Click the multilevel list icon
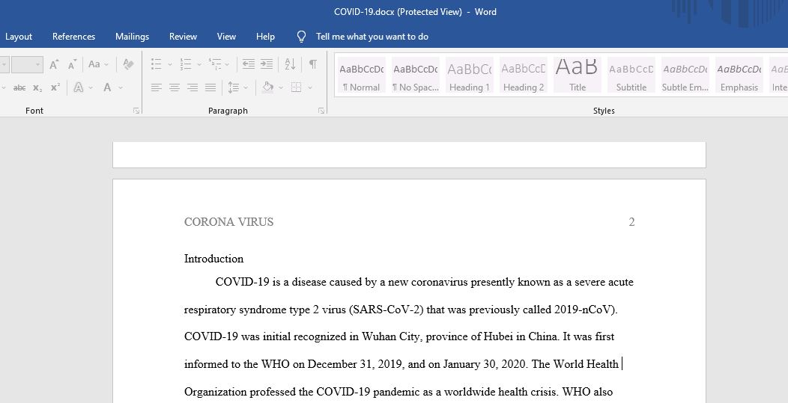788x403 pixels. [x=215, y=64]
